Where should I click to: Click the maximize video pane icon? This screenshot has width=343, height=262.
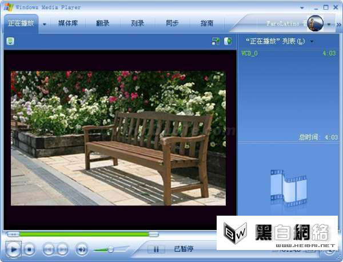[x=216, y=41]
